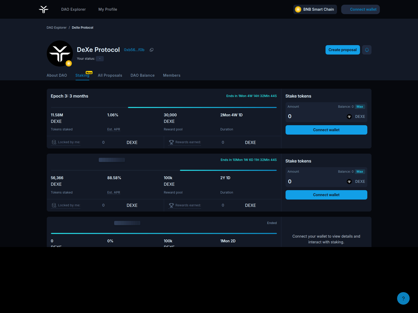Image resolution: width=418 pixels, height=313 pixels.
Task: Click the ended epoch progress bar
Action: click(164, 233)
